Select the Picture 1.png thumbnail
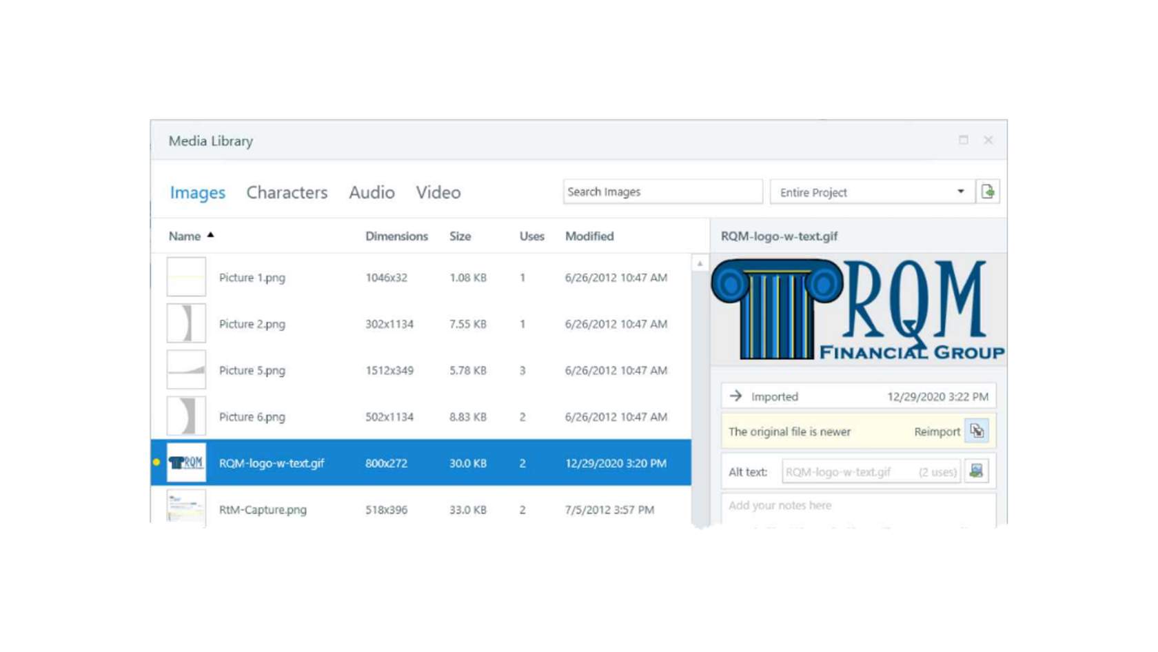The image size is (1158, 652). (x=186, y=276)
